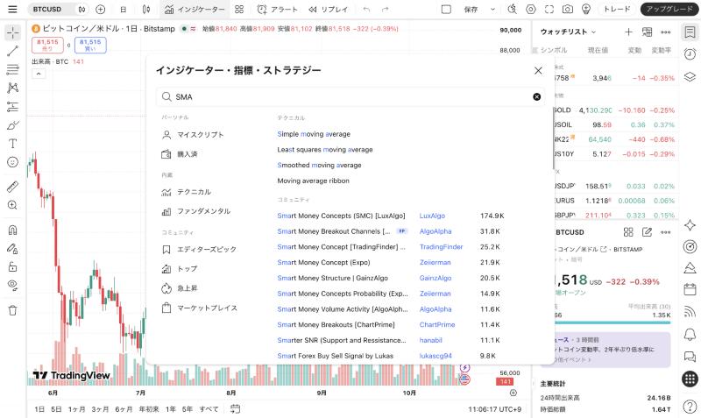Clear the SMA search text
701x418 pixels.
[536, 97]
